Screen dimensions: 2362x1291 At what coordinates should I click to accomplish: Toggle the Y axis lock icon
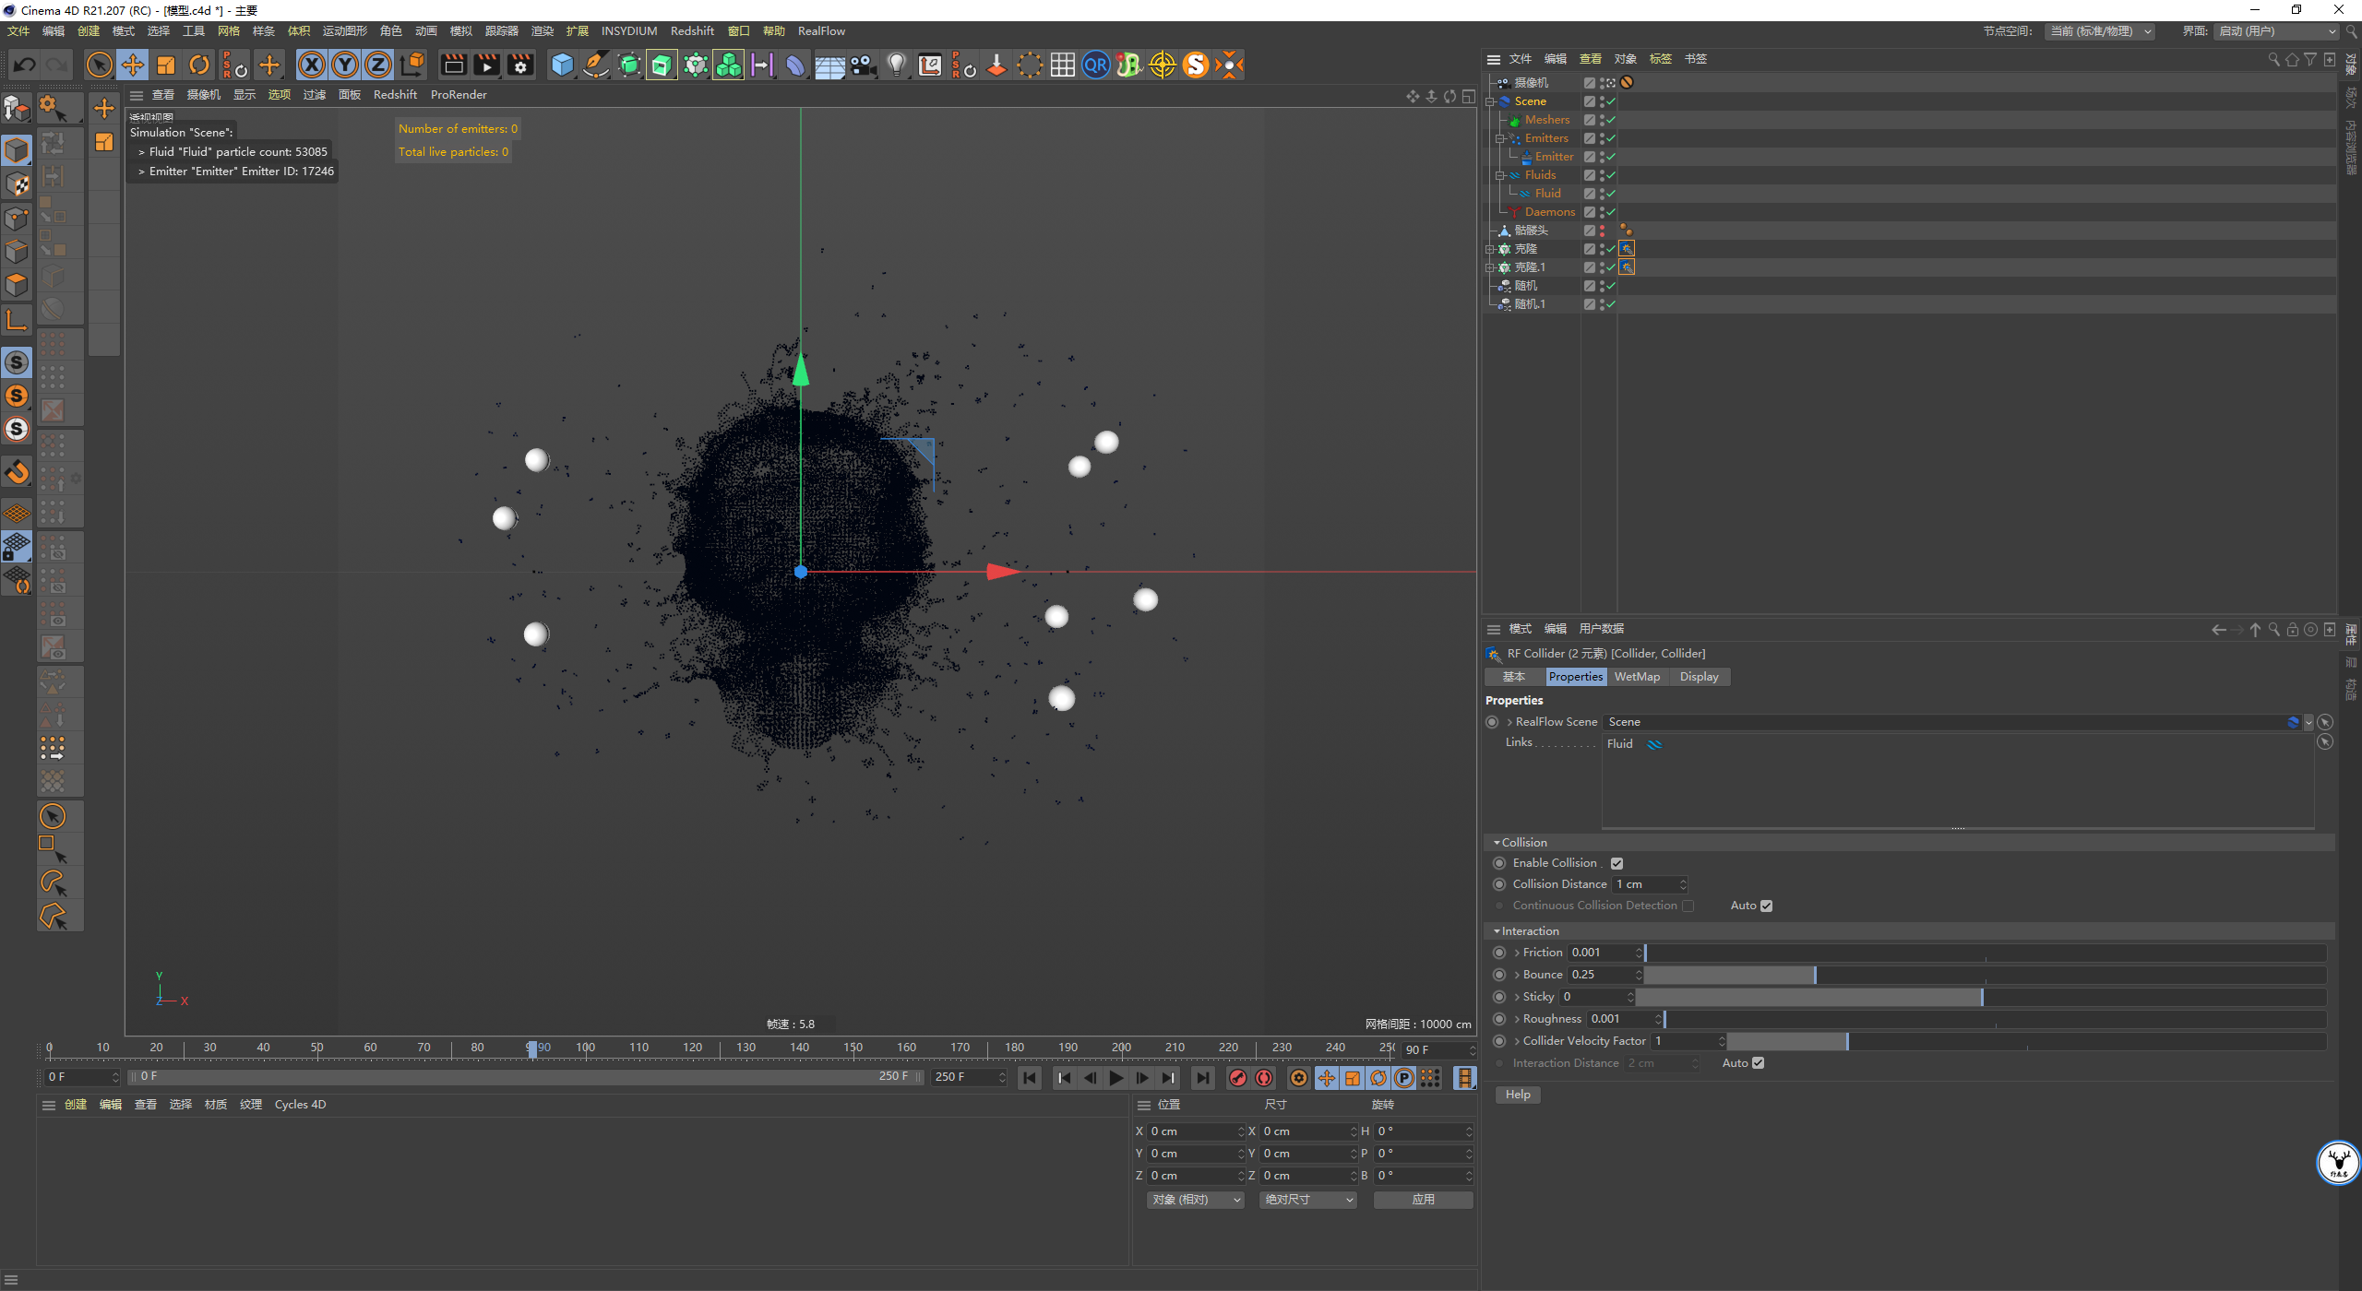click(x=345, y=65)
